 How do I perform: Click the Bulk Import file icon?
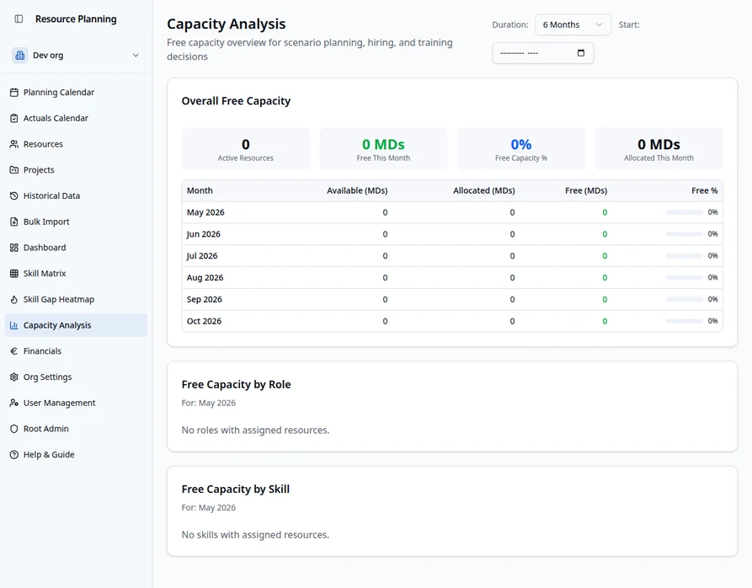tap(14, 222)
